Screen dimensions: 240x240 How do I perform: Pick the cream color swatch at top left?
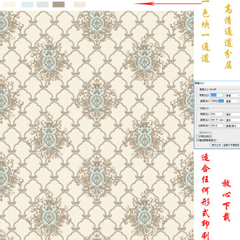click(x=9, y=5)
